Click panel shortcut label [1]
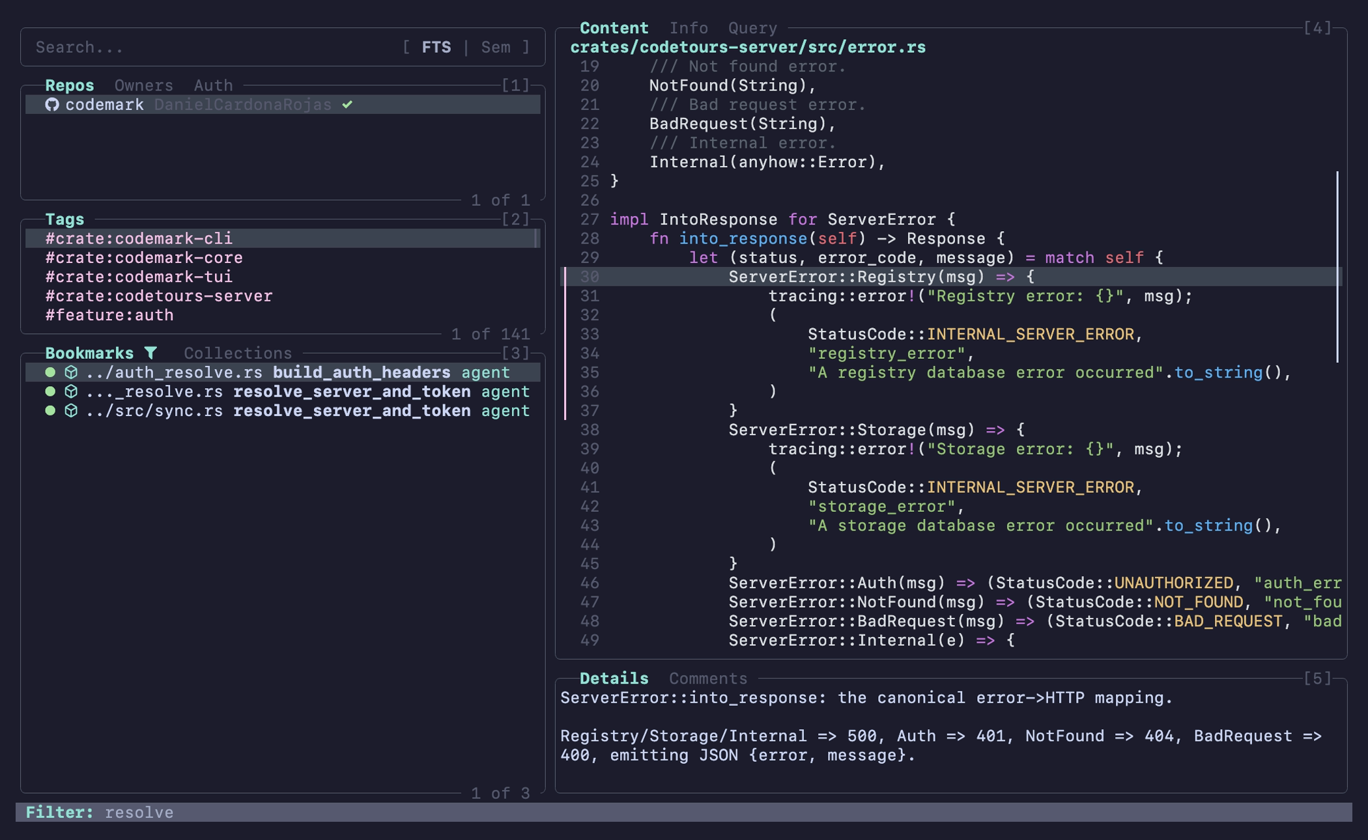This screenshot has width=1368, height=840. [x=515, y=85]
